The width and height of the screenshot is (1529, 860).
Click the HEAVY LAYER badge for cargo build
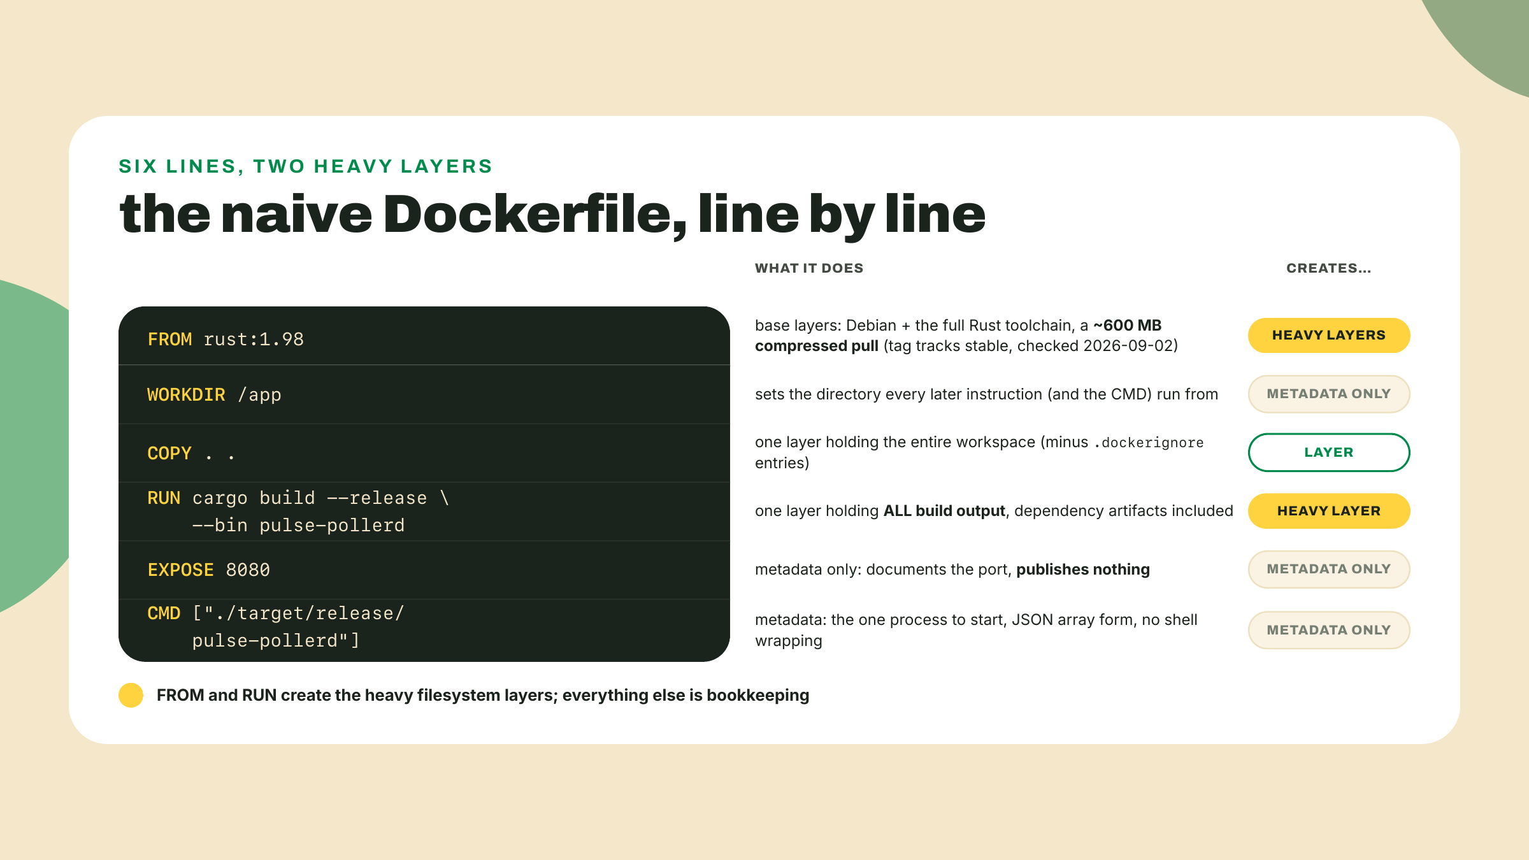[x=1328, y=511]
